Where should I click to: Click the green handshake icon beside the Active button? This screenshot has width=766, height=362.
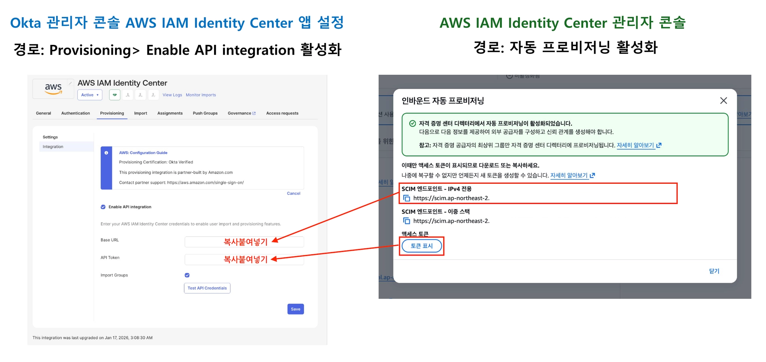[x=115, y=95]
